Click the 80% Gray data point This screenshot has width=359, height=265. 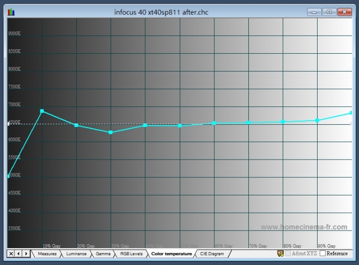coord(283,122)
